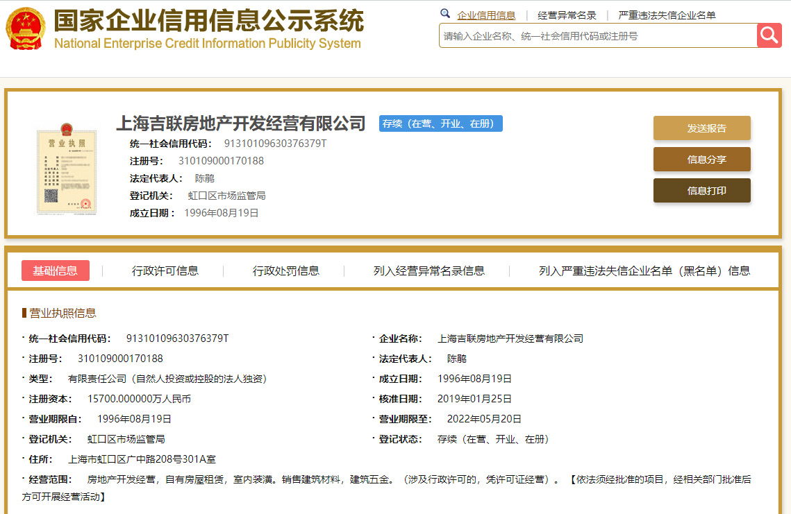Click 虹口区市场监管局 in the header card

(x=226, y=196)
